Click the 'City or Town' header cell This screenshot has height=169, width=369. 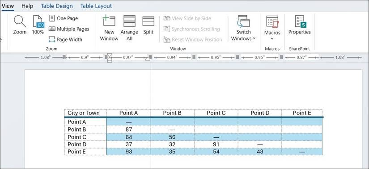tap(85, 113)
